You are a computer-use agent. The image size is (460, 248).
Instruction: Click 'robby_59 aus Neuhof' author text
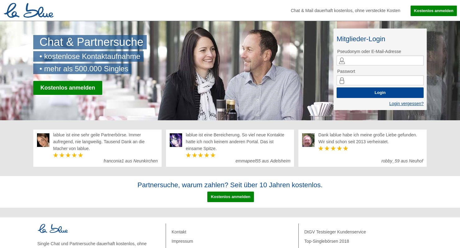[x=402, y=161]
